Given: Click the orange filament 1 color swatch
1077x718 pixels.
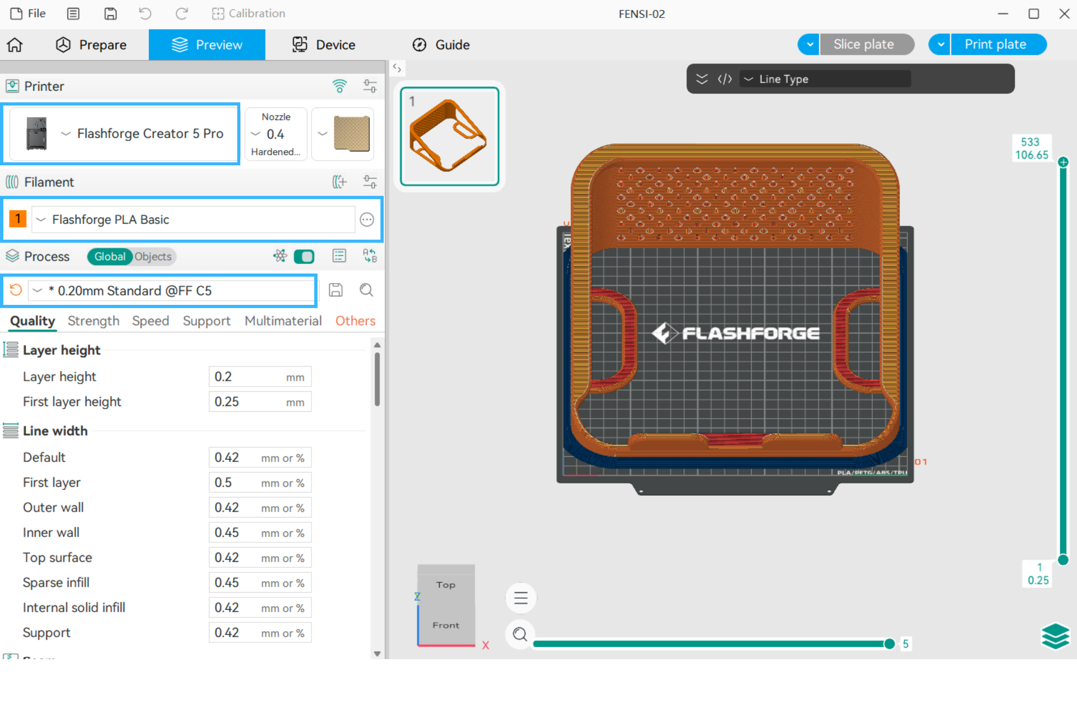Looking at the screenshot, I should click(18, 219).
